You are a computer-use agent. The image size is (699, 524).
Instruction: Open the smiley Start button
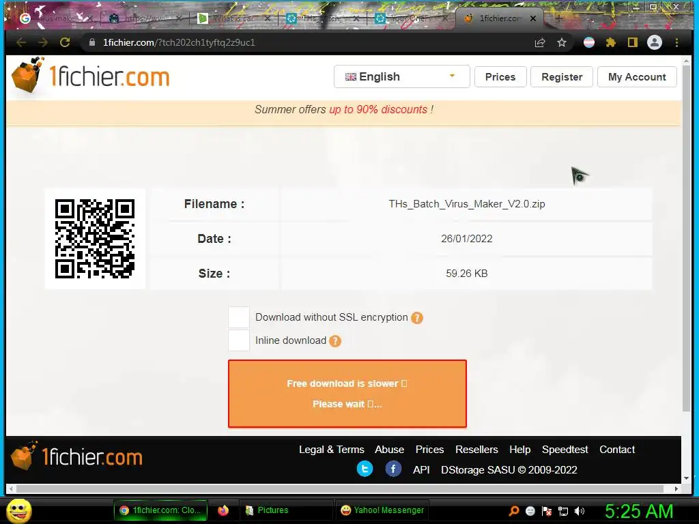[18, 510]
